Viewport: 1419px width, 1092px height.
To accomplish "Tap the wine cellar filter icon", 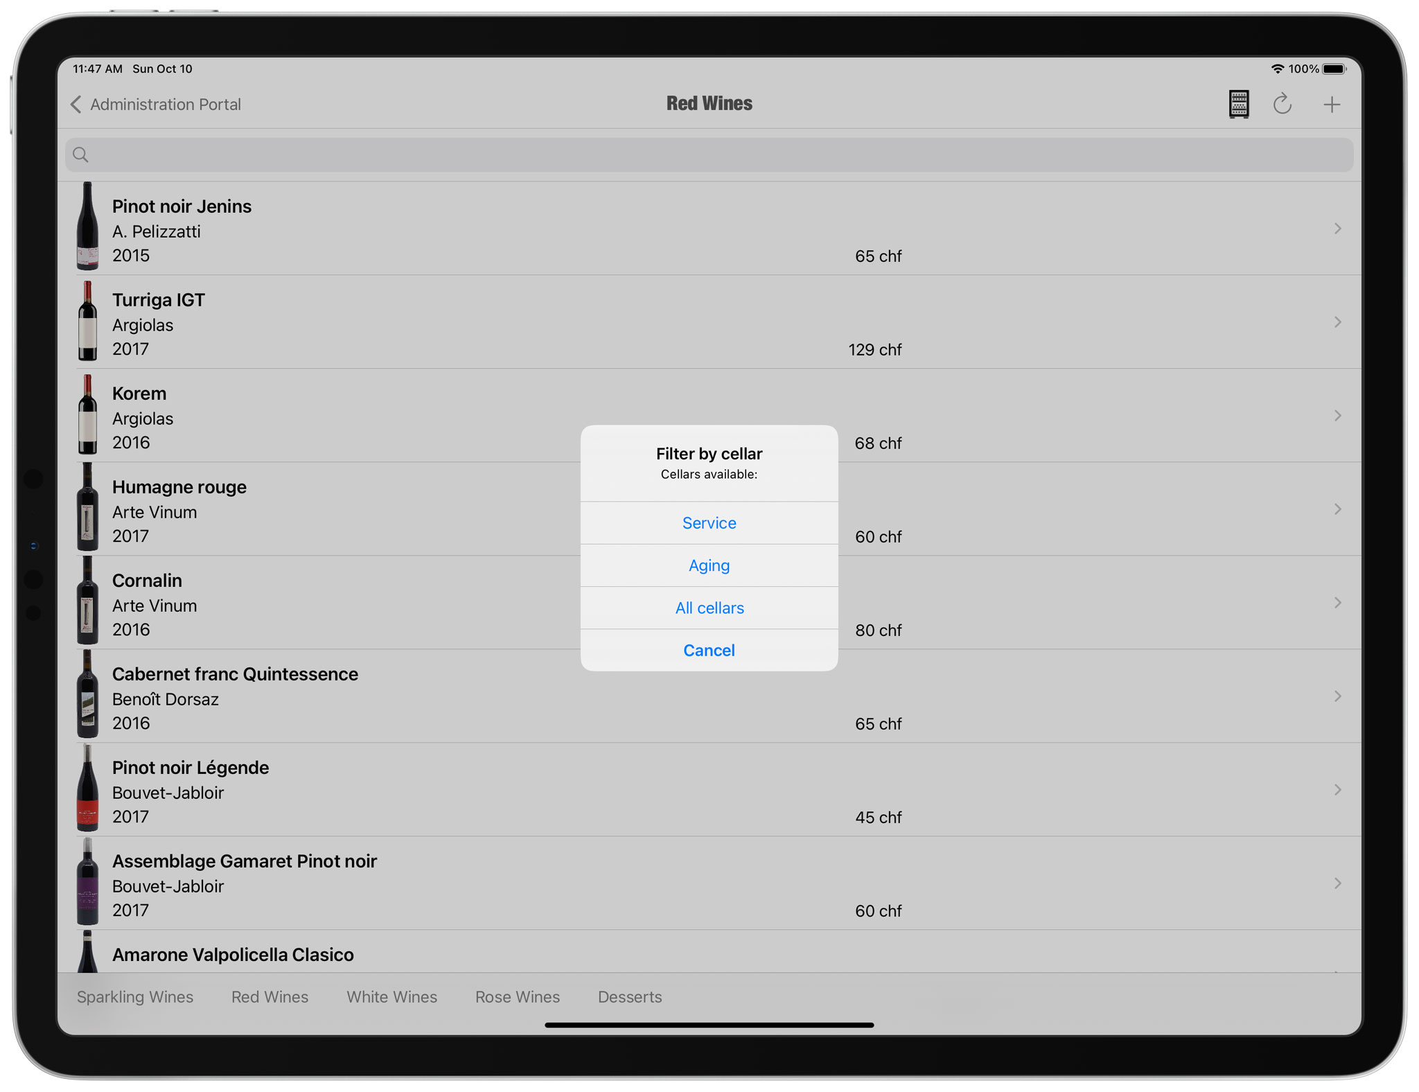I will coord(1238,105).
